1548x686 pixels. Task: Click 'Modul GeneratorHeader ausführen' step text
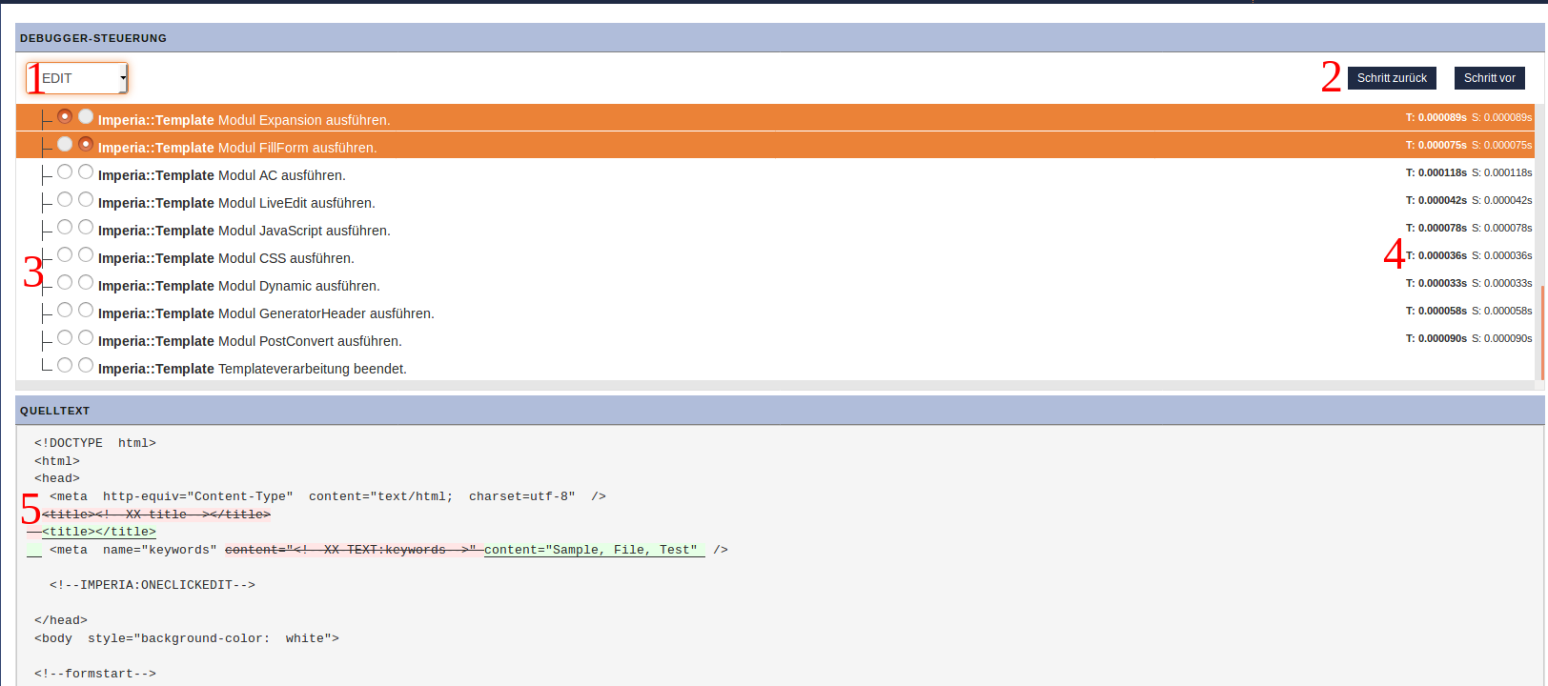pyautogui.click(x=326, y=313)
